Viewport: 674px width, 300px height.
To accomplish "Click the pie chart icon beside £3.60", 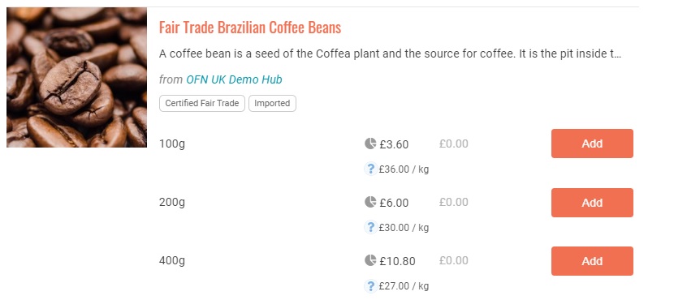I will [370, 144].
